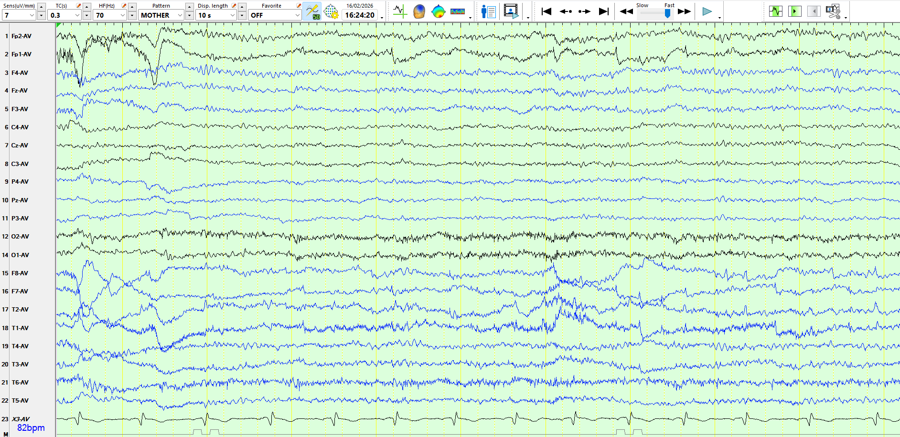
Task: Select the Pz-AV channel label
Action: [20, 200]
